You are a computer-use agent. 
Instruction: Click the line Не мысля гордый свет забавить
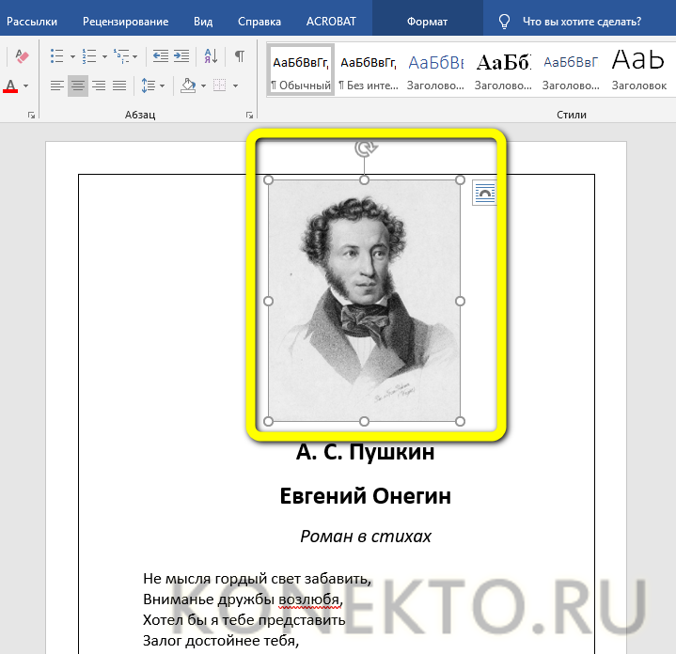point(257,579)
